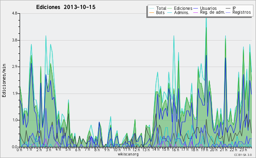
Task: Click the CC BY-SA 3.0 license text
Action: coord(243,155)
